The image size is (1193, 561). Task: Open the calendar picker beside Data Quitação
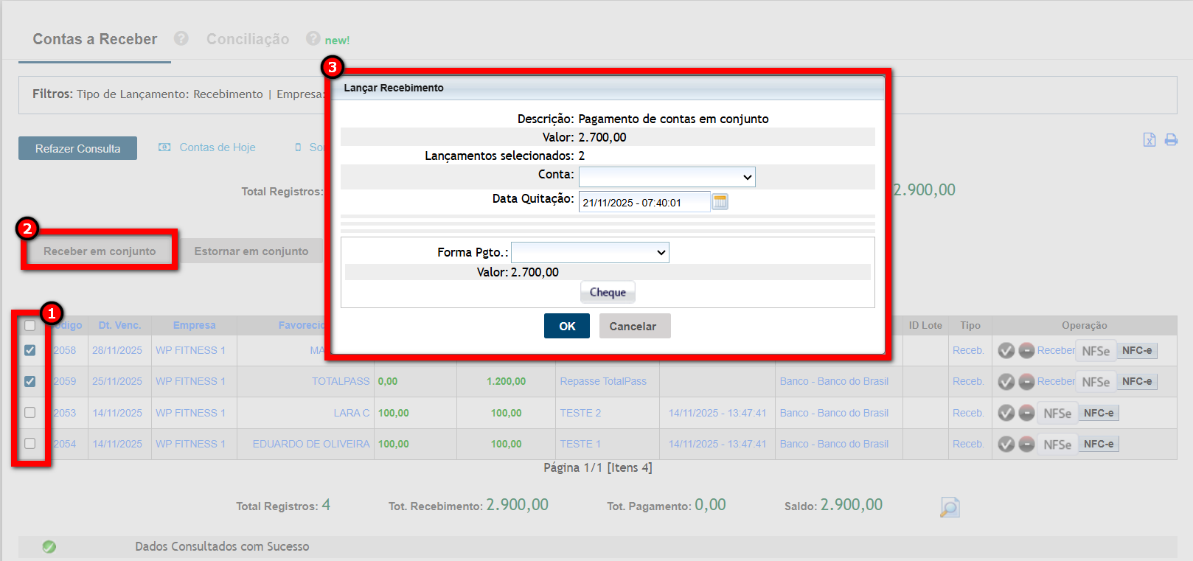[720, 202]
